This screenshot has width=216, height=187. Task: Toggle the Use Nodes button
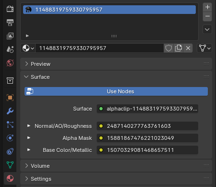tap(116, 91)
